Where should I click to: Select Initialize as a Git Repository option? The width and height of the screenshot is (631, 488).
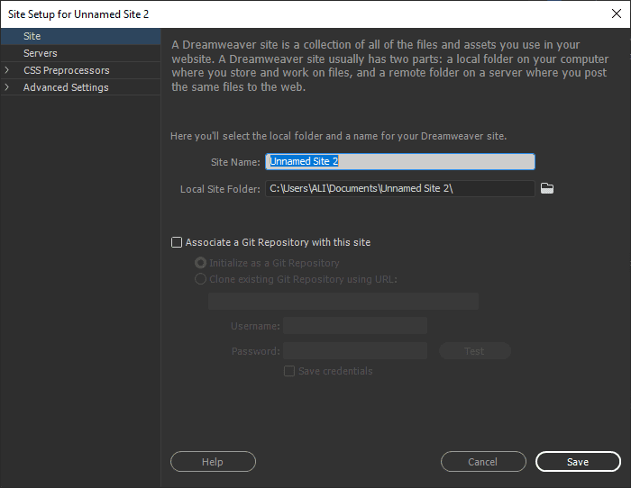point(200,263)
